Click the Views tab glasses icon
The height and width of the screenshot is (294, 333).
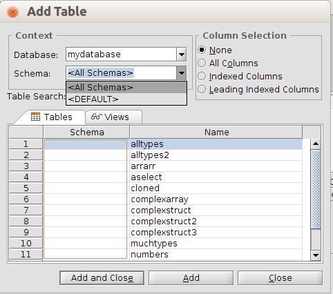tap(97, 117)
